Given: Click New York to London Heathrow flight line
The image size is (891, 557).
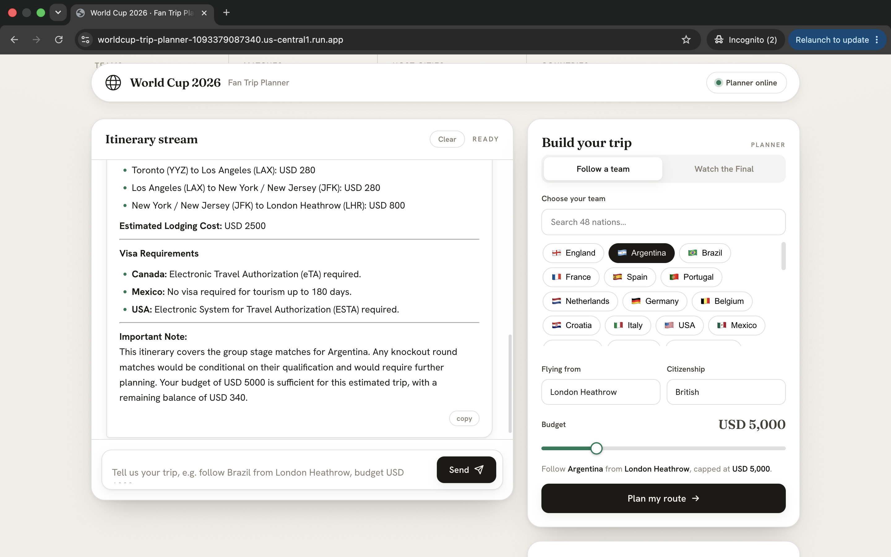Looking at the screenshot, I should pyautogui.click(x=268, y=205).
